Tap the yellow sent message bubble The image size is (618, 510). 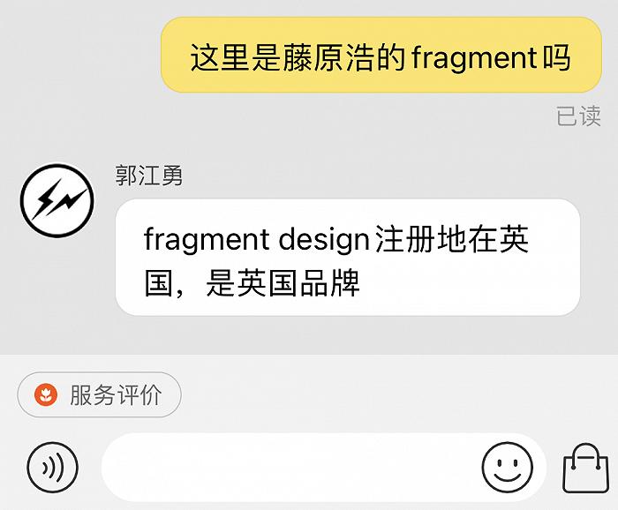tap(381, 55)
